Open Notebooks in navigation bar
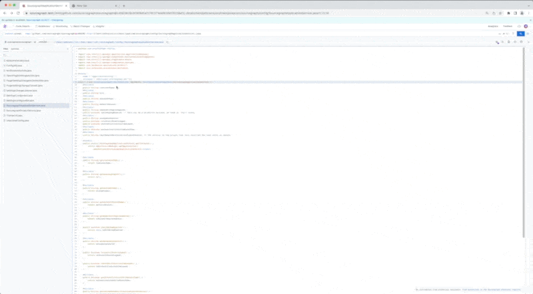The image size is (533, 294). (43, 26)
